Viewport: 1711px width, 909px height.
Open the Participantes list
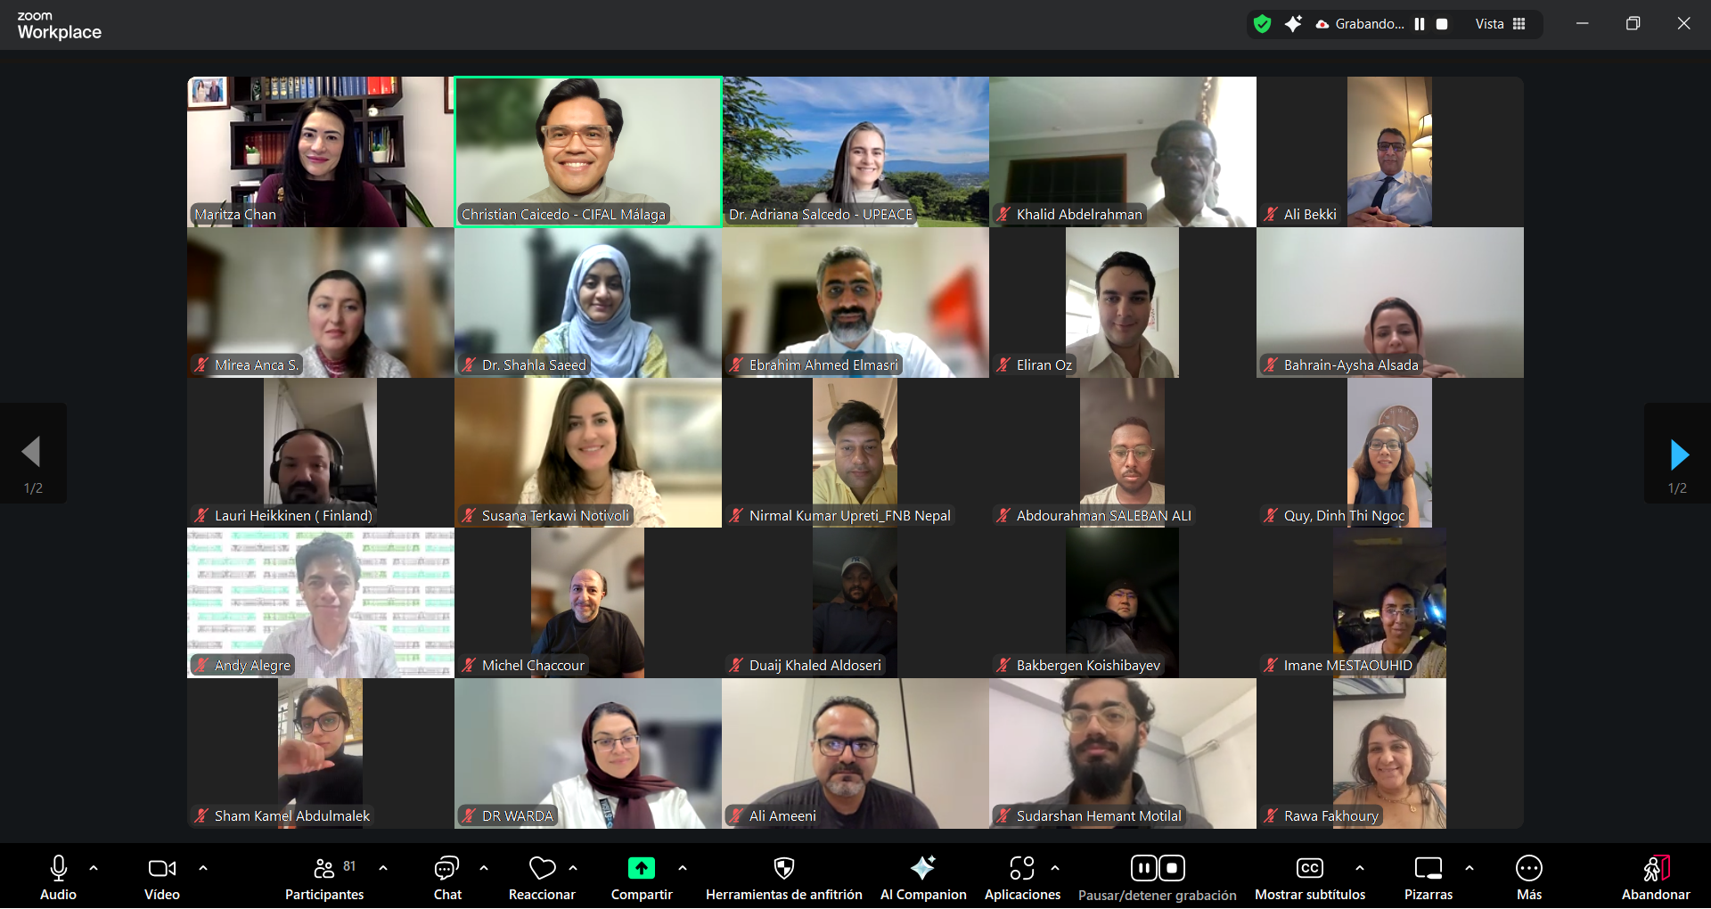[x=324, y=869]
